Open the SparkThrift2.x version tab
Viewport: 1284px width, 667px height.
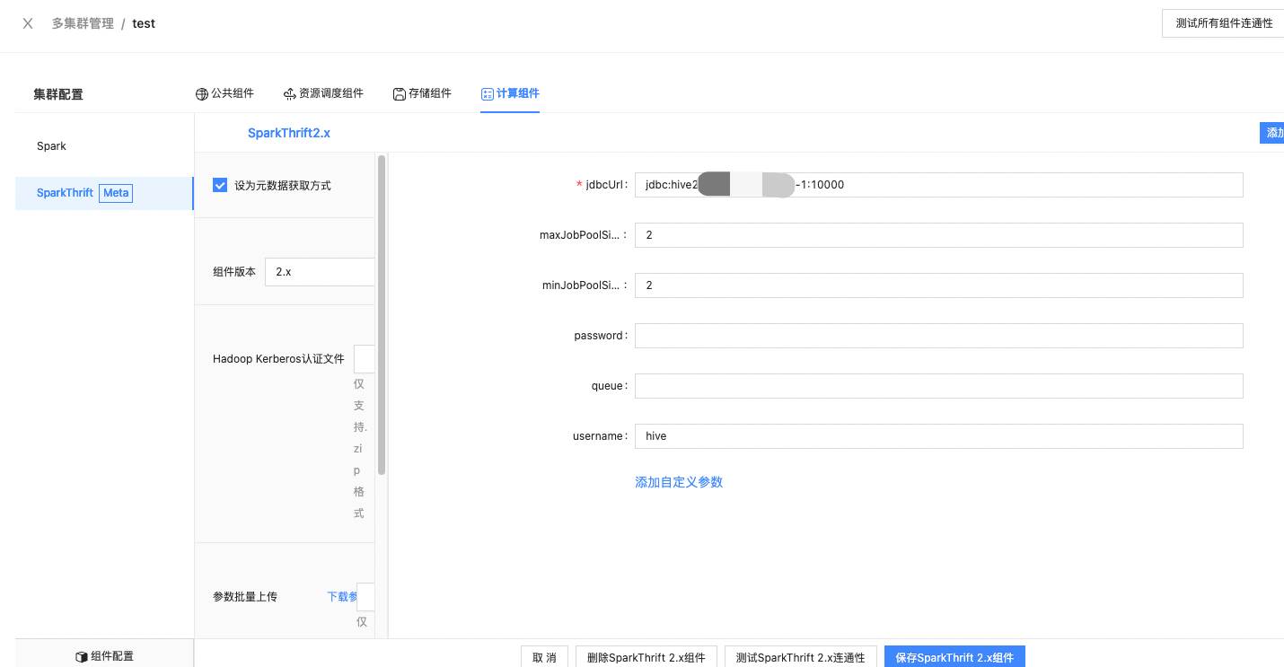click(x=289, y=133)
